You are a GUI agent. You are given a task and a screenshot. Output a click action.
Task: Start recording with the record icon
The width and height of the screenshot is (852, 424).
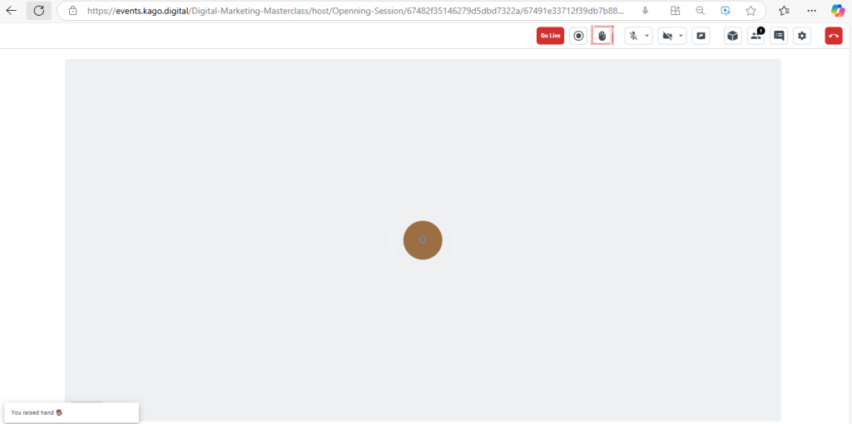[x=578, y=36]
